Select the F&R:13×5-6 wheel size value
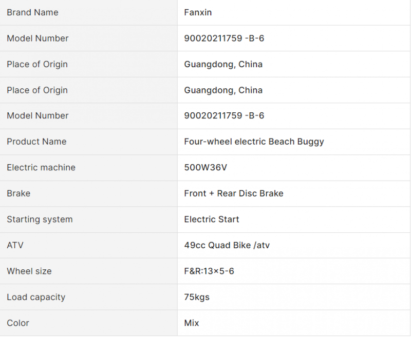Screen dimensions: 411x337 pyautogui.click(x=209, y=271)
